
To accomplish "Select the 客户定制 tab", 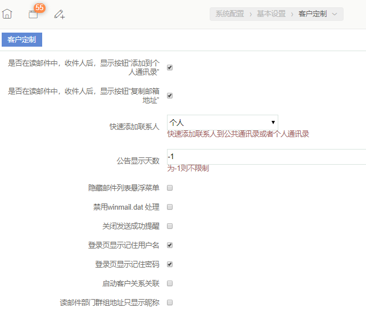I will coord(22,40).
